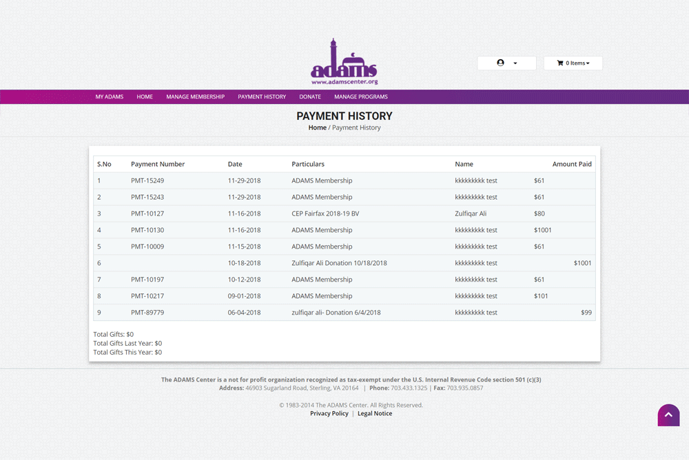The width and height of the screenshot is (689, 460).
Task: Click the DONATE menu item
Action: click(310, 96)
